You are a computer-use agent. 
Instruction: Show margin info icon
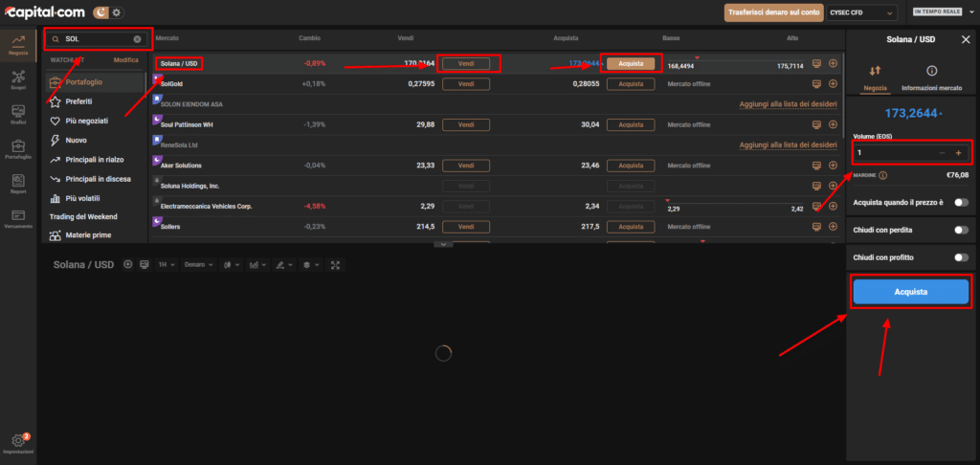pos(882,176)
